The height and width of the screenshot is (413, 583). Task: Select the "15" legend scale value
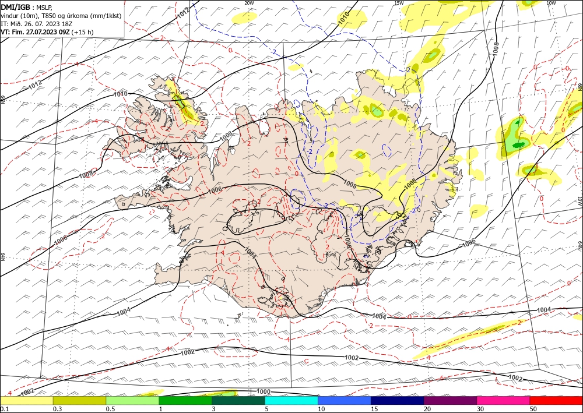coord(374,409)
